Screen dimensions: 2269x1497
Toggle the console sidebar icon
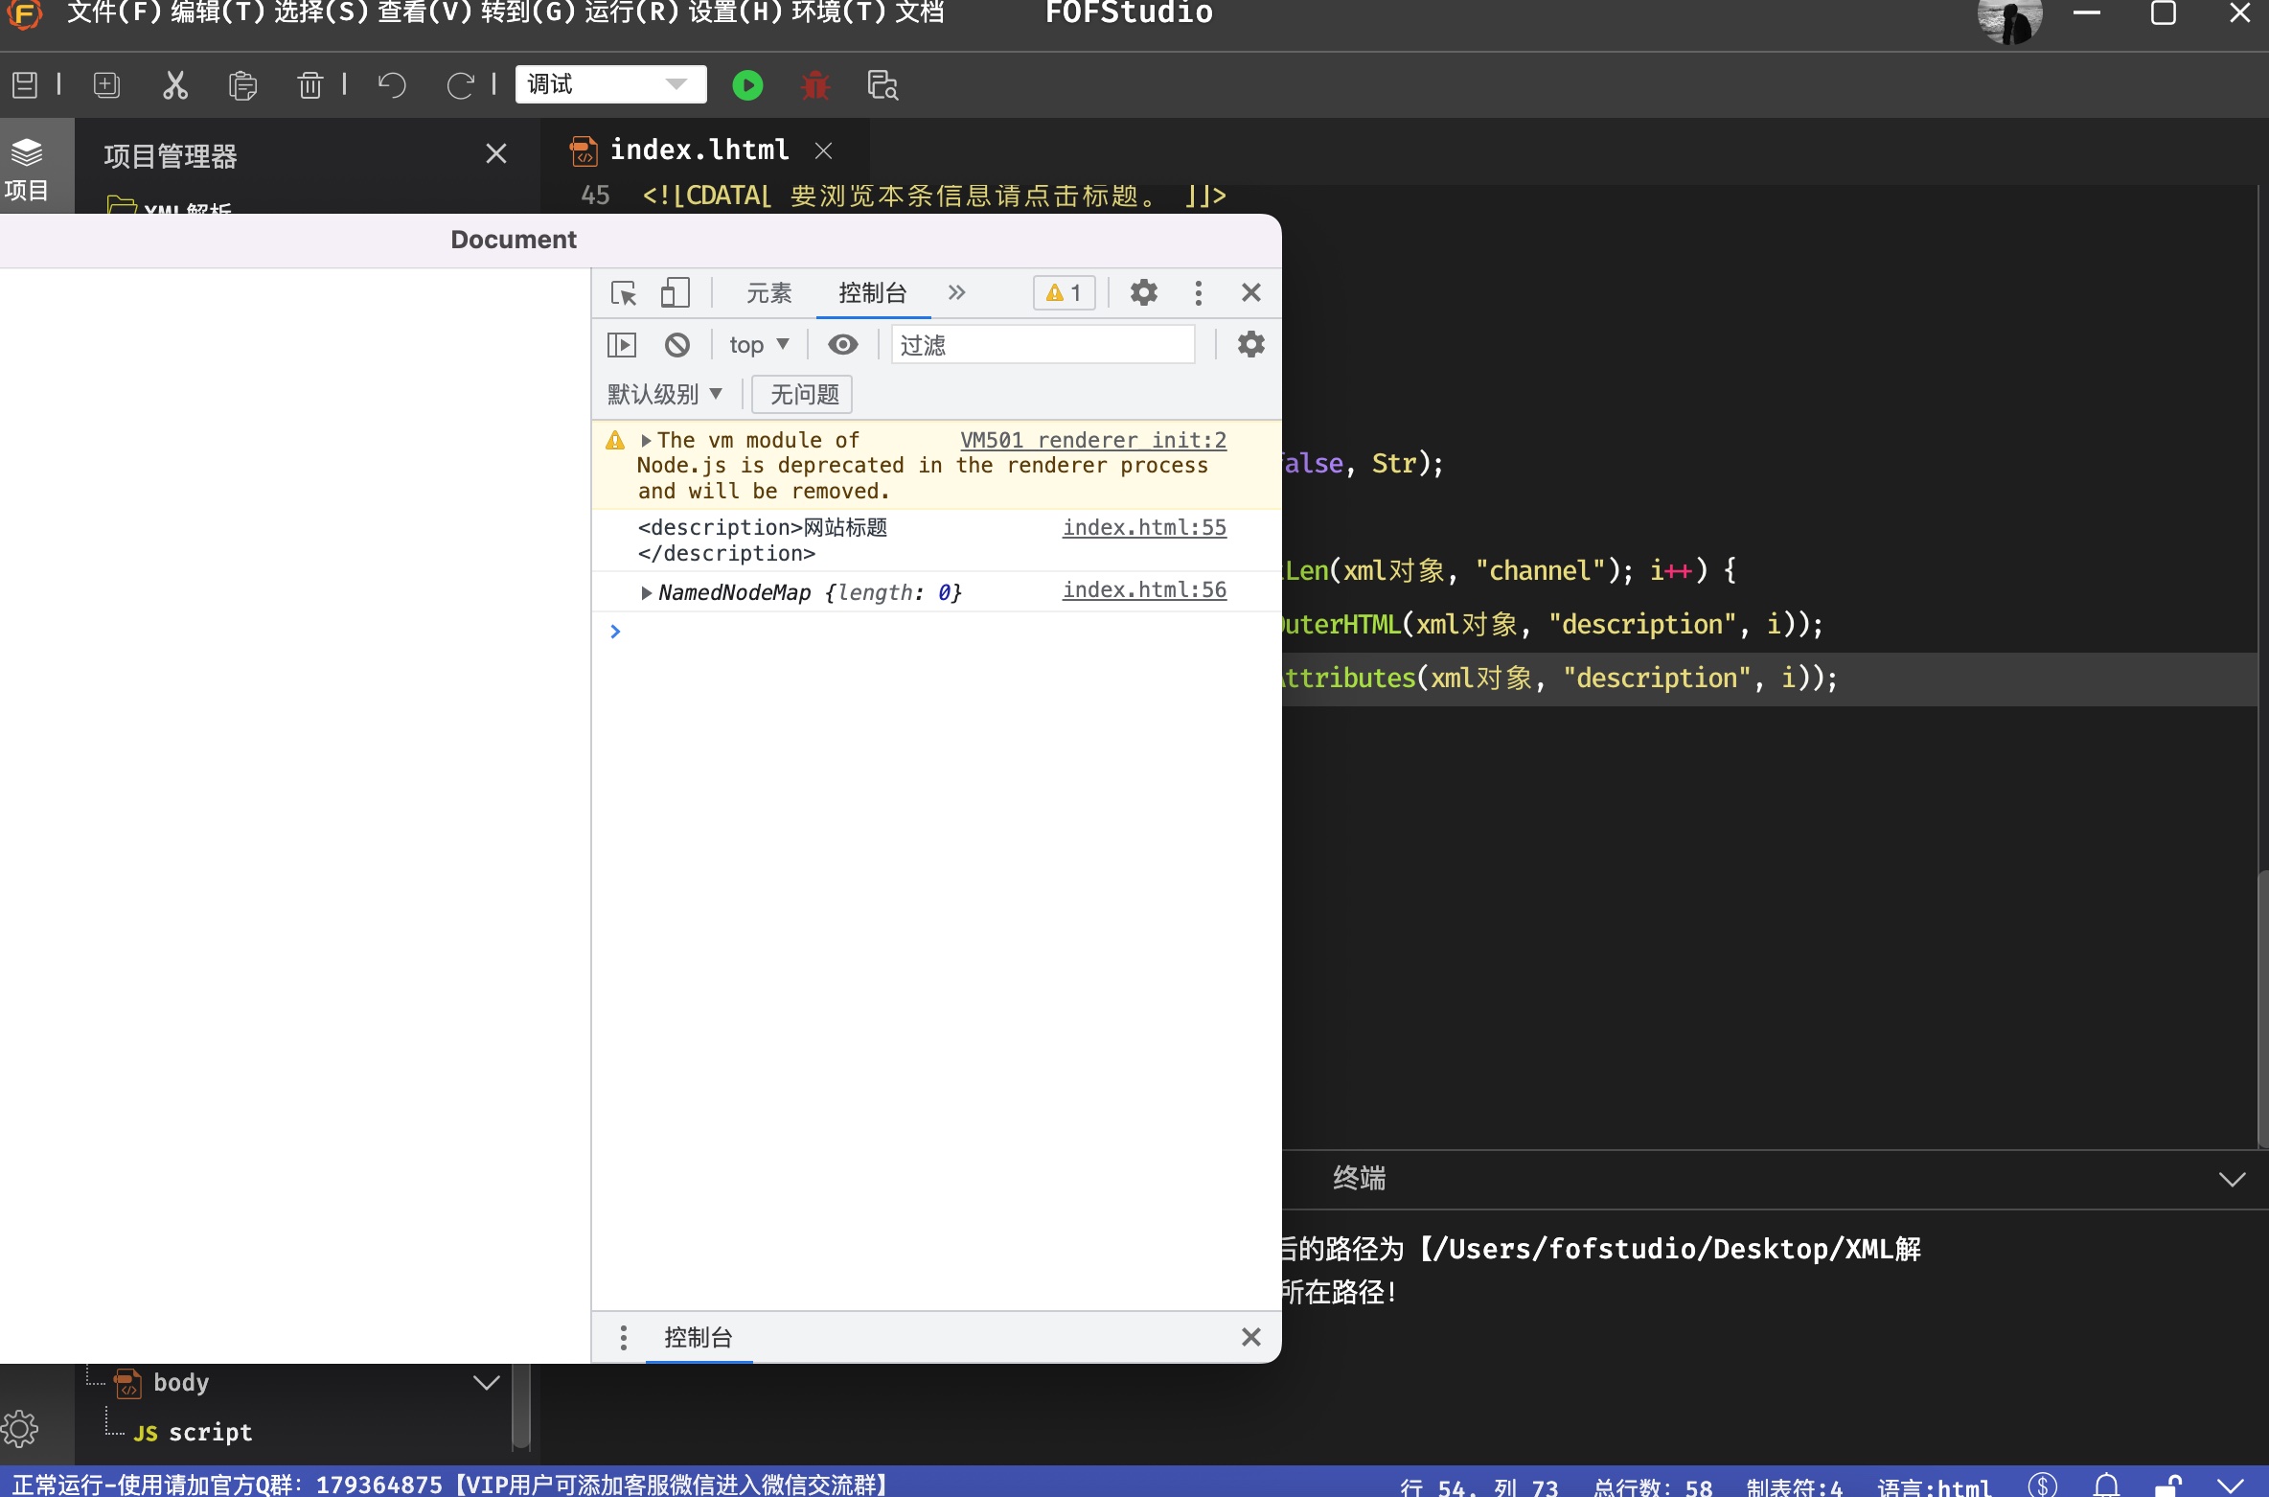click(622, 344)
